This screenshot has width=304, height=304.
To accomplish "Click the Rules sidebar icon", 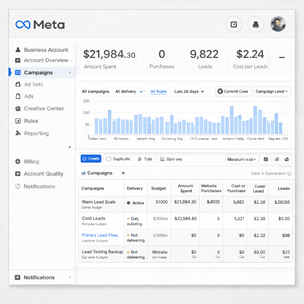I will [18, 121].
